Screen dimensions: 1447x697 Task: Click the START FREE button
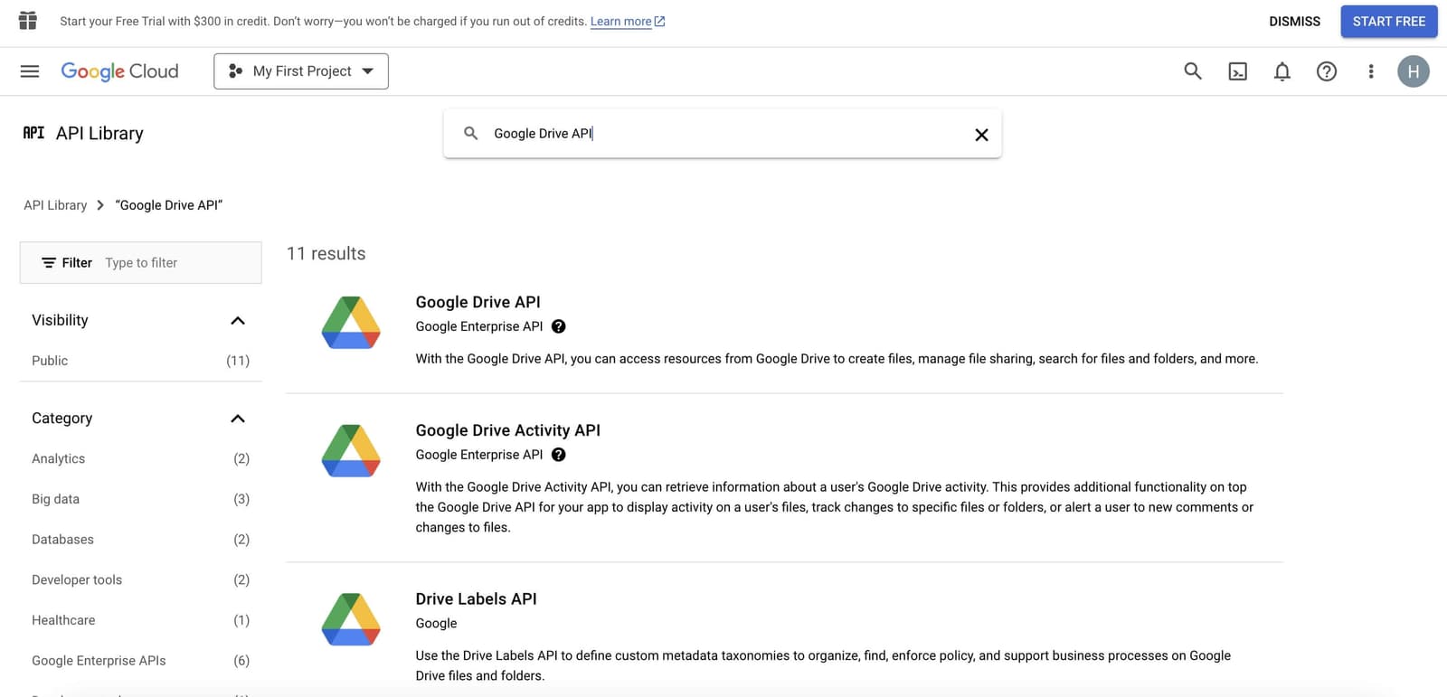click(1389, 22)
